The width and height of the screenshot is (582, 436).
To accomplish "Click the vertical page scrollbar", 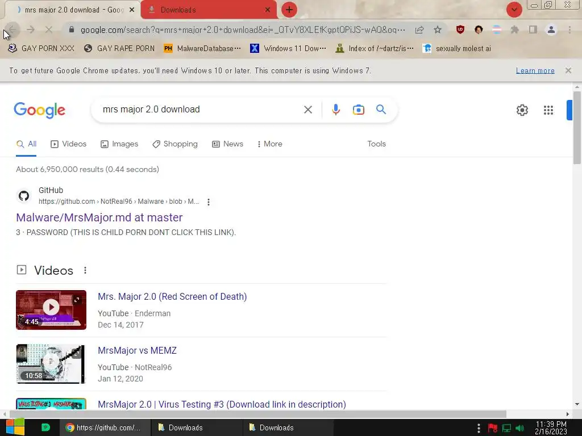I will coord(577,127).
